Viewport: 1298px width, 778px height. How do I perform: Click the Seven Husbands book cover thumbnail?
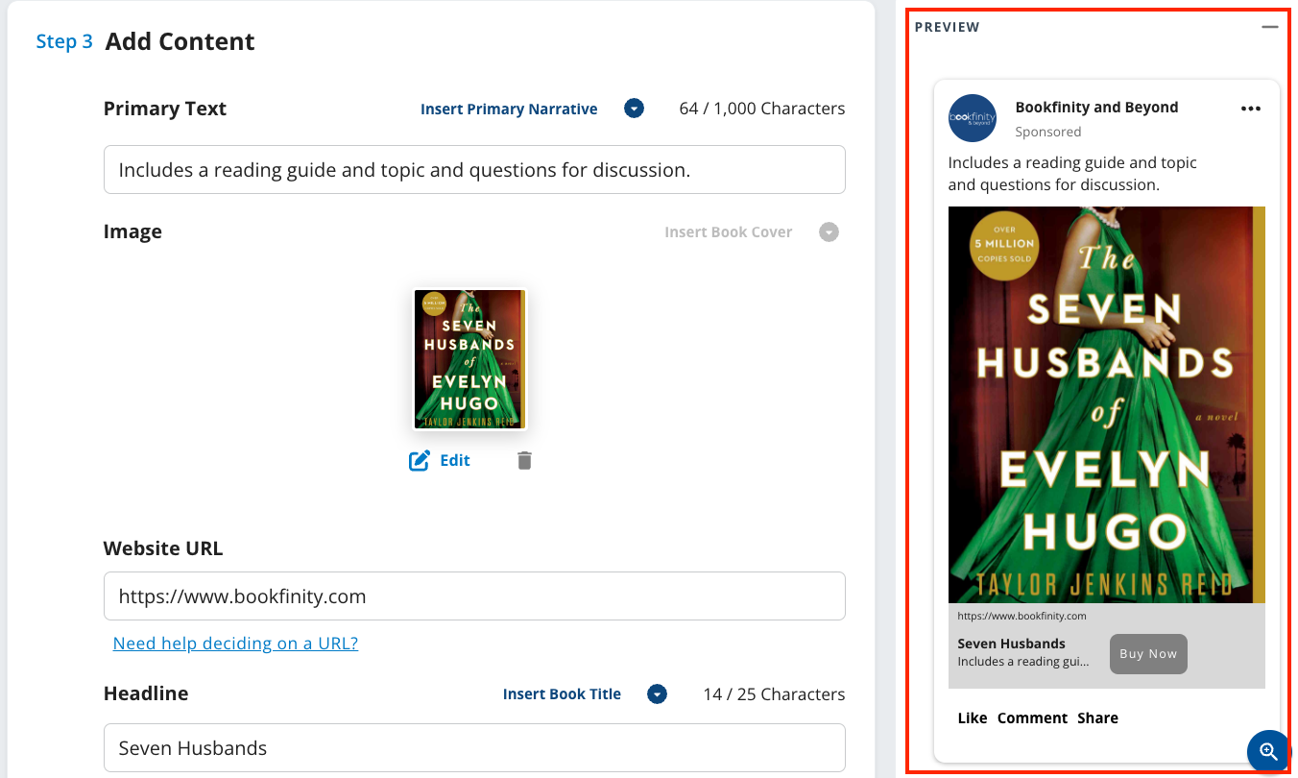[x=469, y=359]
